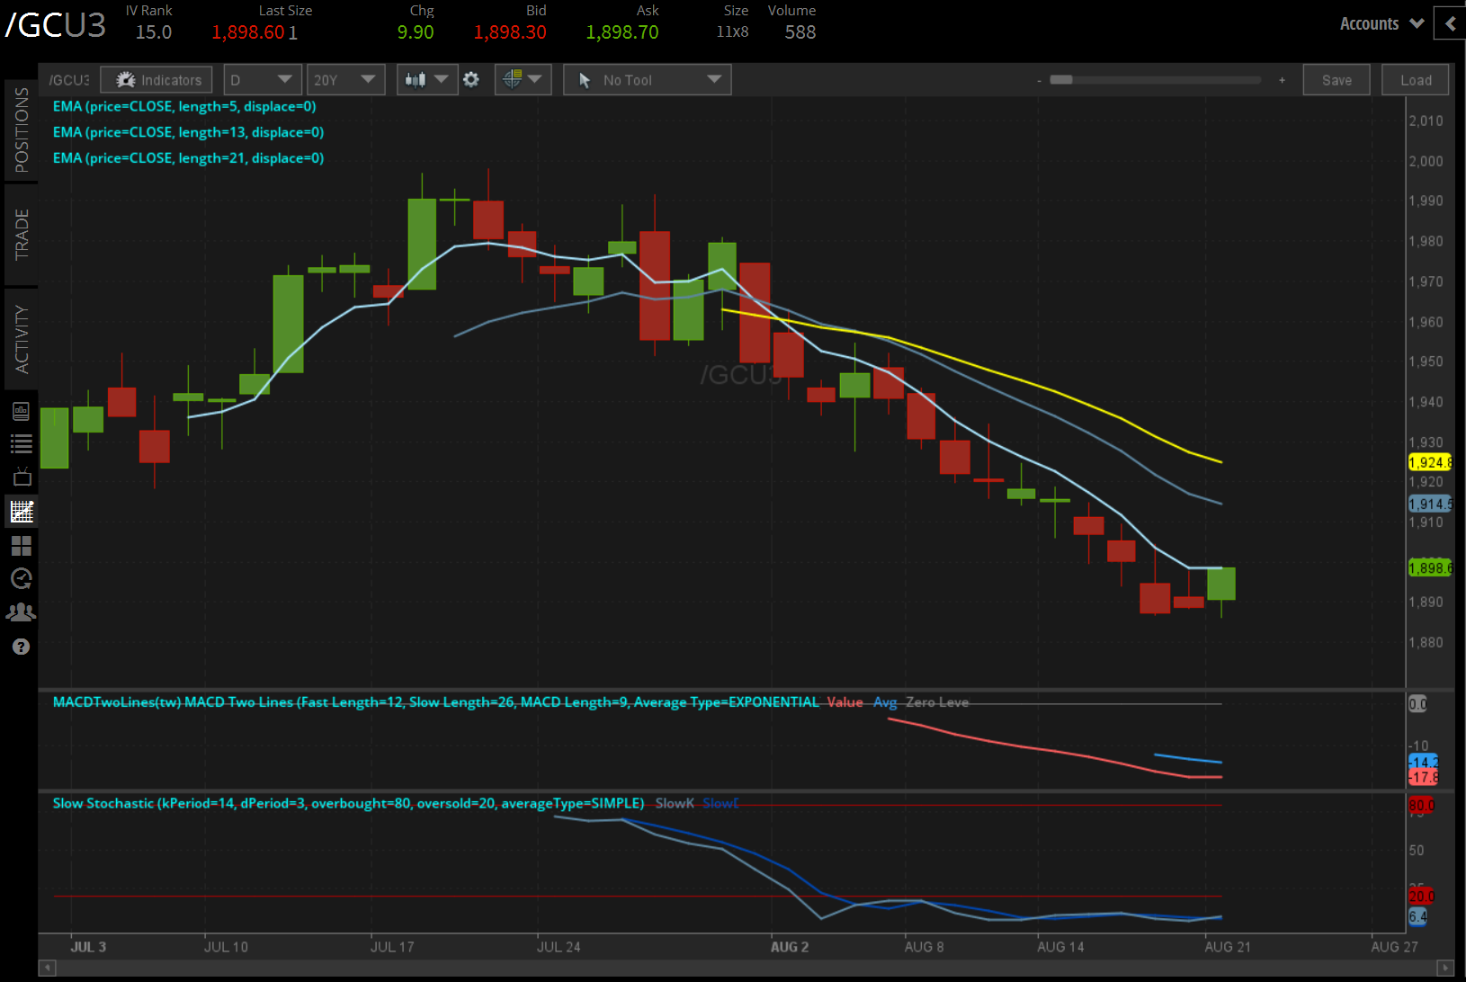This screenshot has height=982, width=1466.
Task: Click the green 1,898.6 price tag
Action: [1429, 567]
